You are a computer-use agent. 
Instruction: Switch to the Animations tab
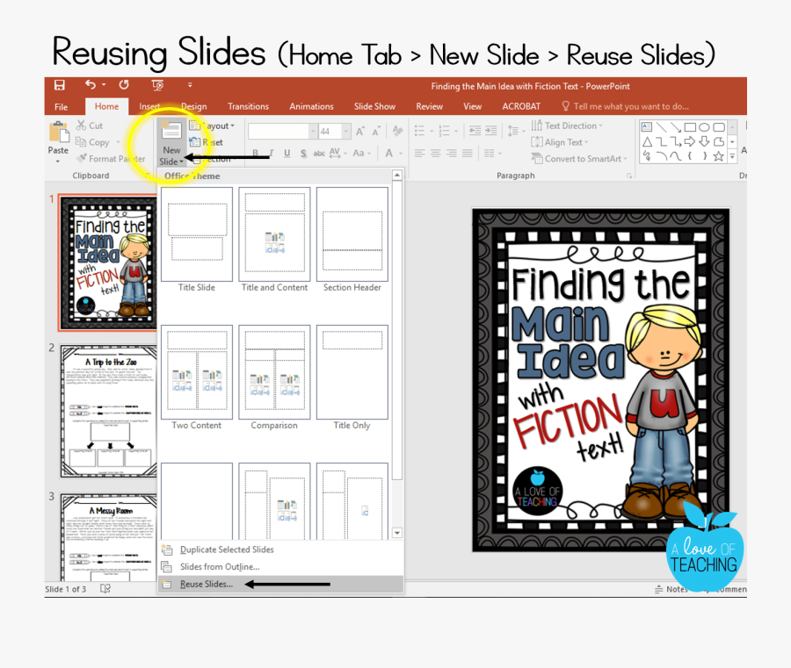coord(311,106)
